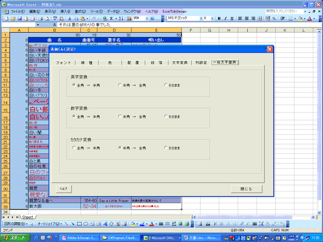Click the Windows スタート button

tap(15, 237)
